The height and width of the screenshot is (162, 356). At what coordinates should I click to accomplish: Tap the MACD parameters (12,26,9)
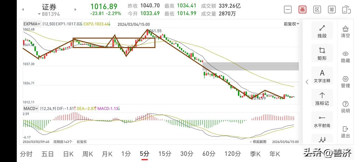pyautogui.click(x=48, y=108)
